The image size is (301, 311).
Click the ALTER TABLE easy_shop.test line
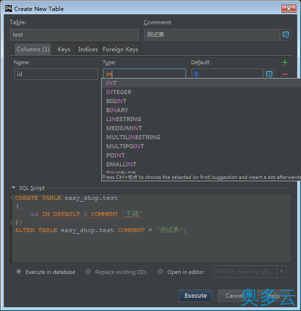coord(101,230)
